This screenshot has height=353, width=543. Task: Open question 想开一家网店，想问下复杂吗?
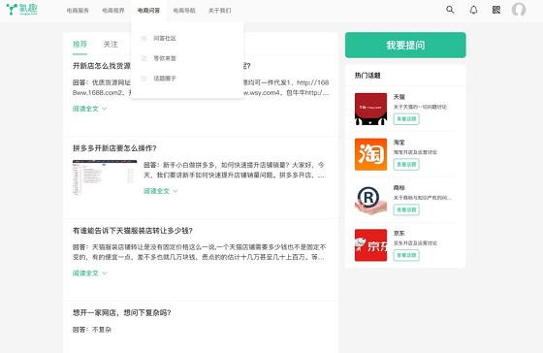click(x=122, y=313)
